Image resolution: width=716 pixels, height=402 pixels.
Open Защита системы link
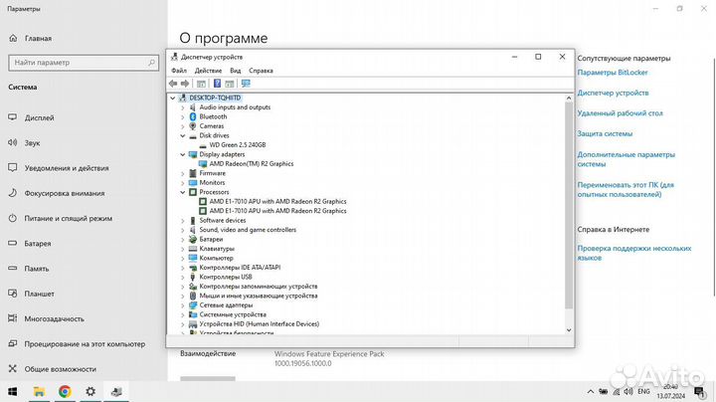click(x=605, y=134)
